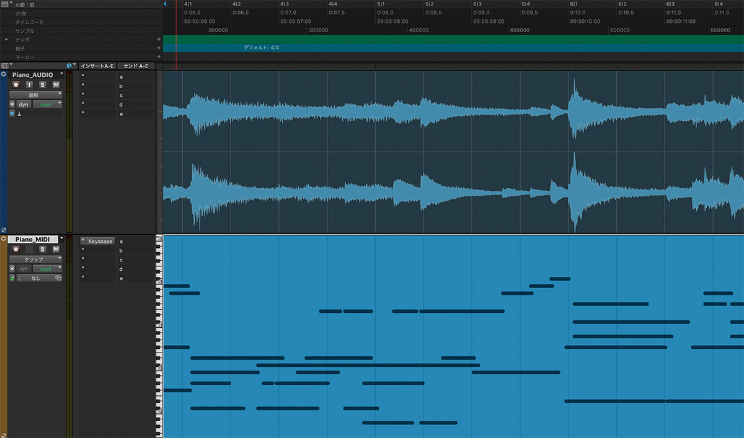The height and width of the screenshot is (438, 744).
Task: Toggle input monitoring on Piano_AUDIO
Action: pyautogui.click(x=29, y=84)
